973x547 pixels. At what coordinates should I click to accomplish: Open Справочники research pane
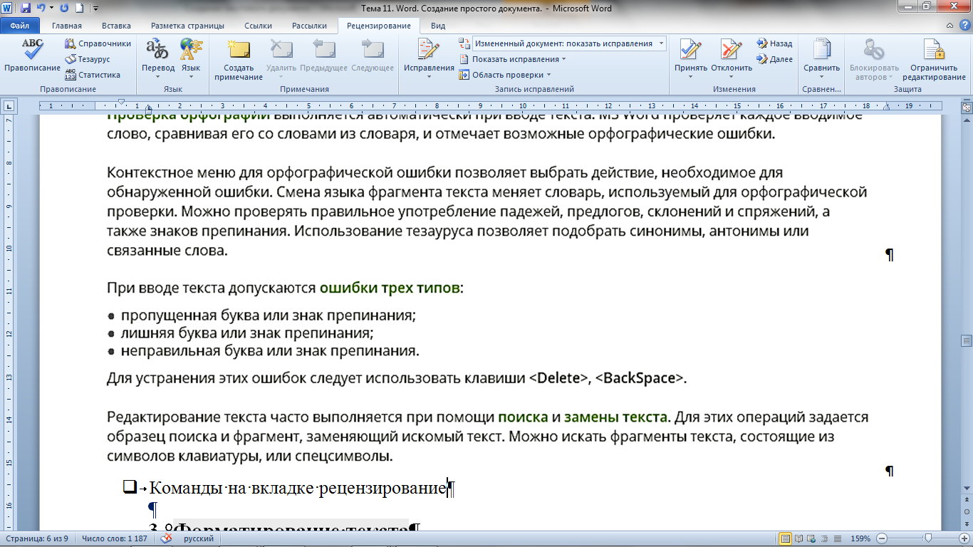[x=98, y=43]
